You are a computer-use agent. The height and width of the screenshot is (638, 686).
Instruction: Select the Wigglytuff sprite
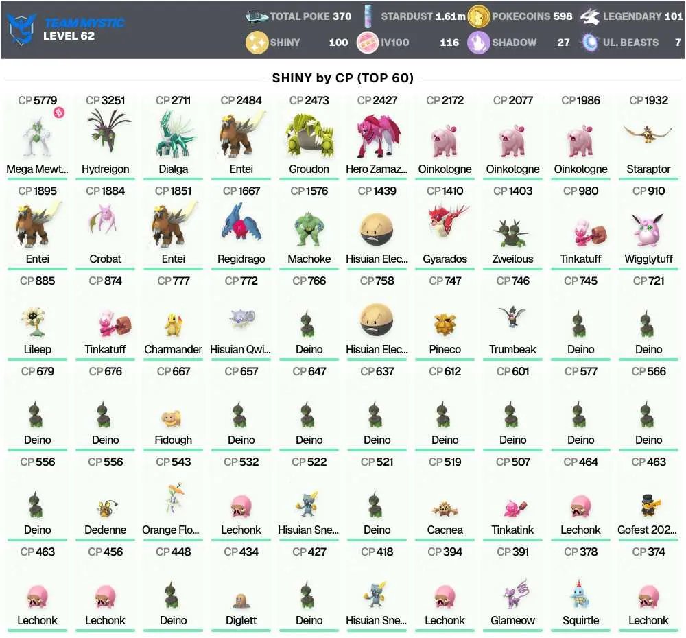648,230
